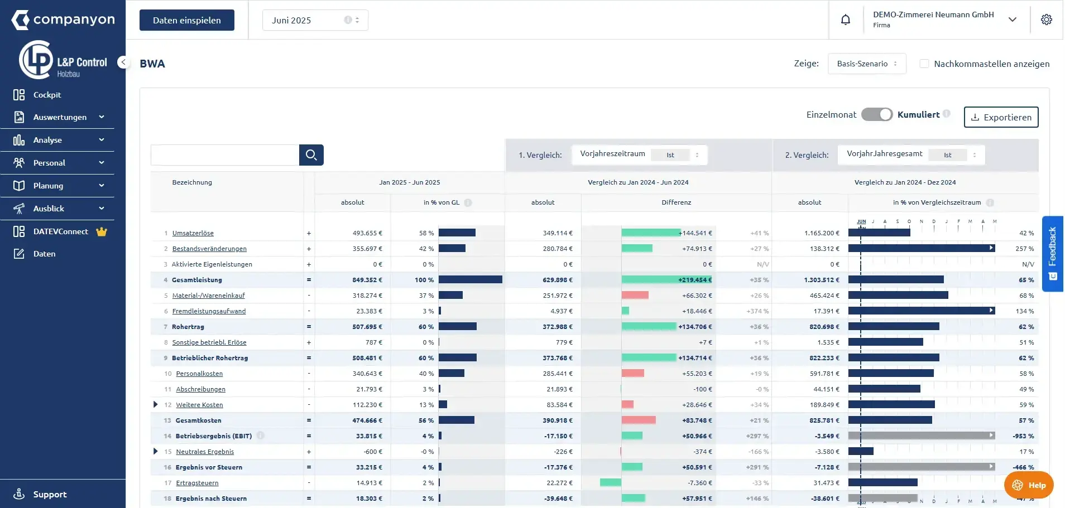Click the info icon in the Juni 2025 selector
This screenshot has height=508, width=1065.
pos(348,20)
